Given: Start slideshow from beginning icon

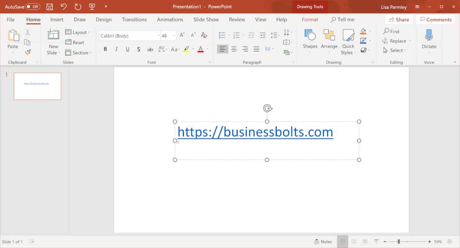Looking at the screenshot, I should [x=92, y=7].
